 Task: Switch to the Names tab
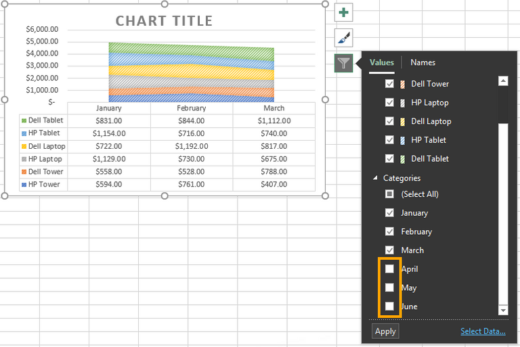pyautogui.click(x=422, y=62)
